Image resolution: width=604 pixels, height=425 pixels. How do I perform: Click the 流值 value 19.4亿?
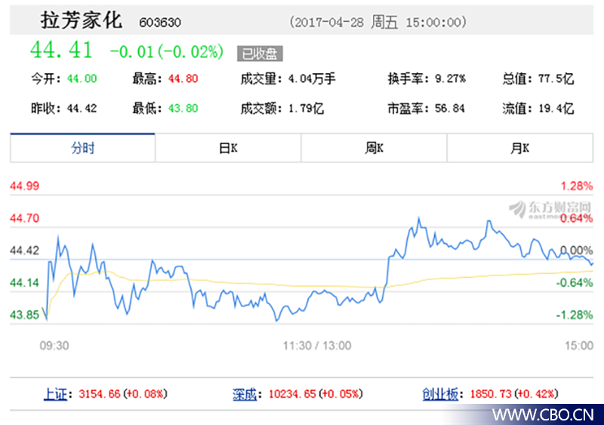point(556,108)
